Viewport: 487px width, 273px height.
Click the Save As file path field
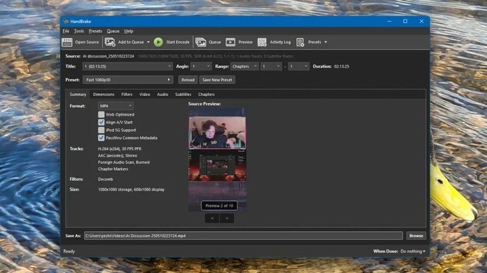point(243,236)
